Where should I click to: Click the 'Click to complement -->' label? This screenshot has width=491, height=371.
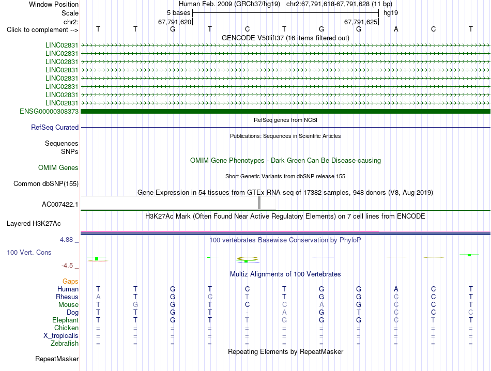pyautogui.click(x=42, y=30)
